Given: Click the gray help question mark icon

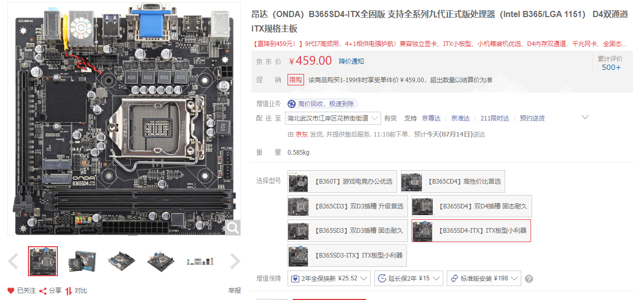Looking at the screenshot, I should pyautogui.click(x=528, y=279).
